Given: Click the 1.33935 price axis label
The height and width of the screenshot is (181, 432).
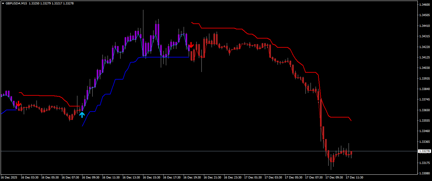Looking at the screenshot, I should click(x=425, y=78).
